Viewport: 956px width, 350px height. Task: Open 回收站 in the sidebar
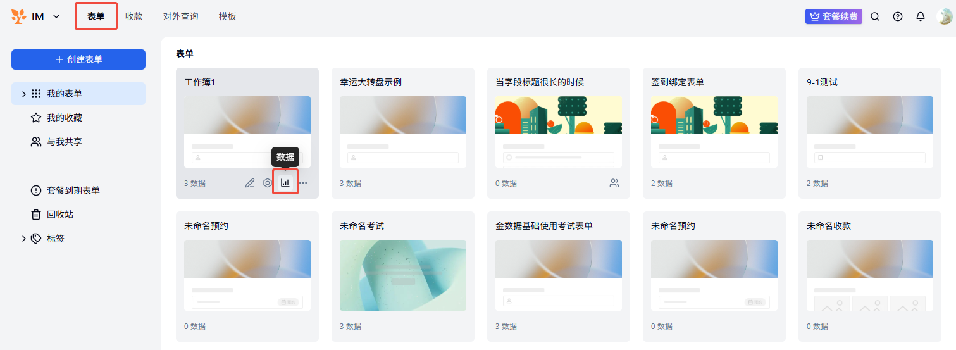59,215
